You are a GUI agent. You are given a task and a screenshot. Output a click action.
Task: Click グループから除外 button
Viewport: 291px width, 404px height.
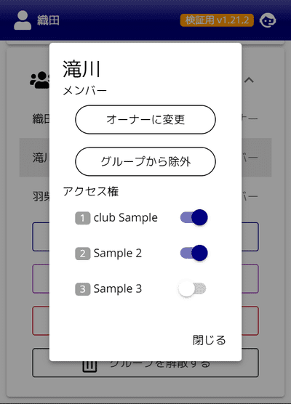(x=145, y=161)
